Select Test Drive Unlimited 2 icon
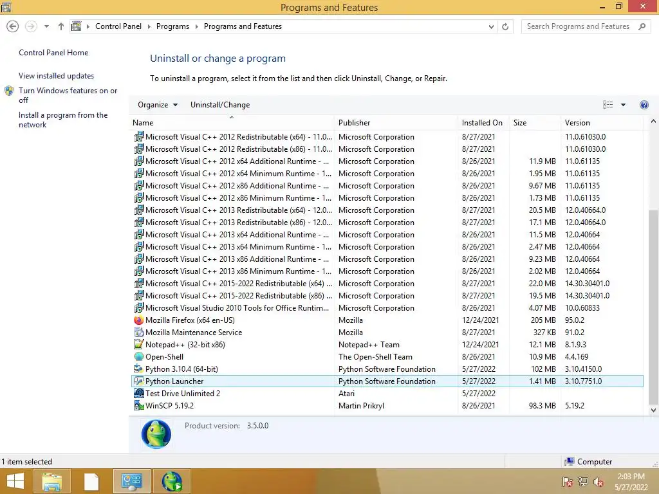The image size is (659, 494). coord(139,393)
